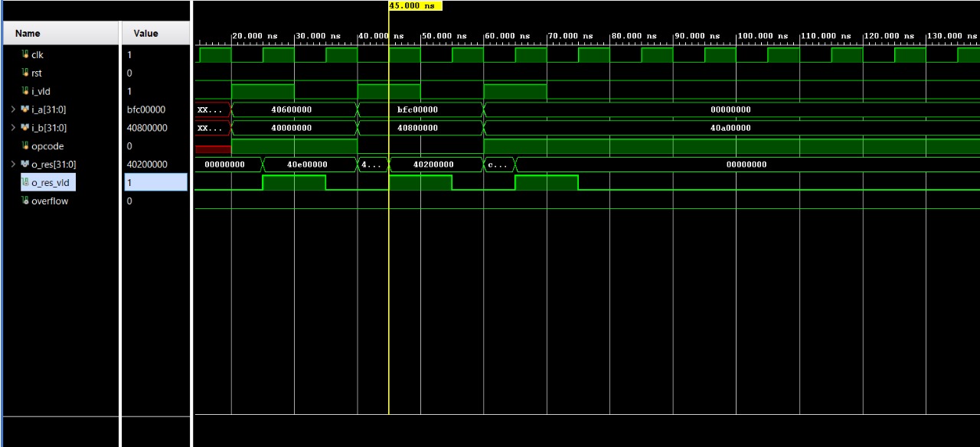
Task: Click the i_b[31:0] bus icon
Action: [25, 128]
